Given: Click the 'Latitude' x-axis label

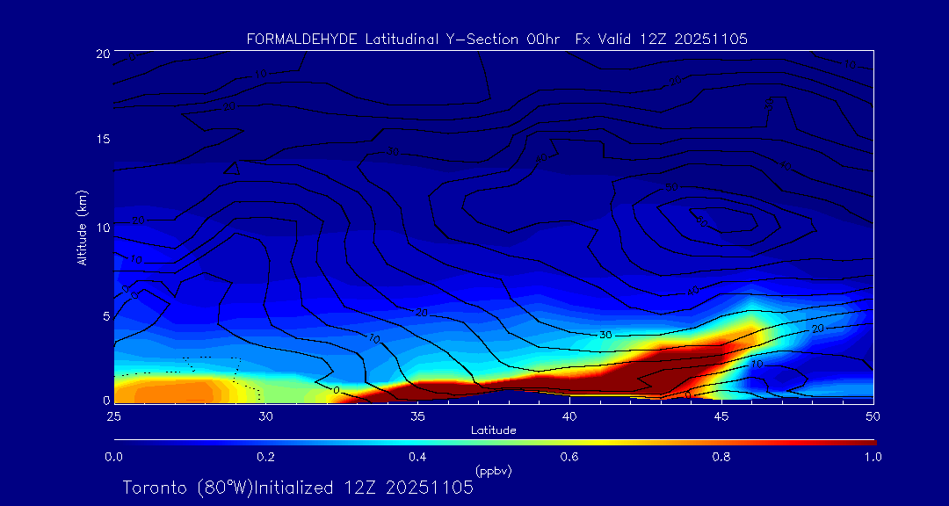Looking at the screenshot, I should point(493,430).
